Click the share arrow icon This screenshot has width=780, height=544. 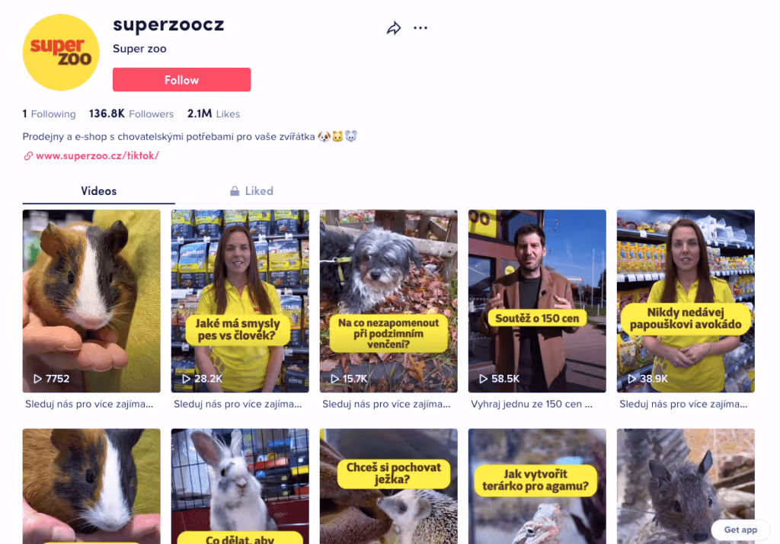394,28
